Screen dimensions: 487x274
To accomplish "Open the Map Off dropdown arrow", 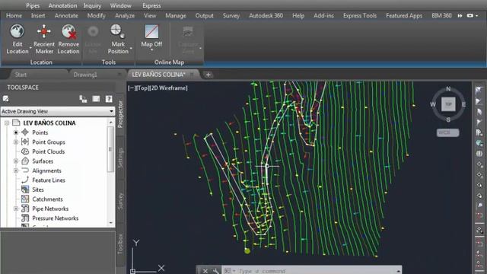I will pyautogui.click(x=151, y=49).
